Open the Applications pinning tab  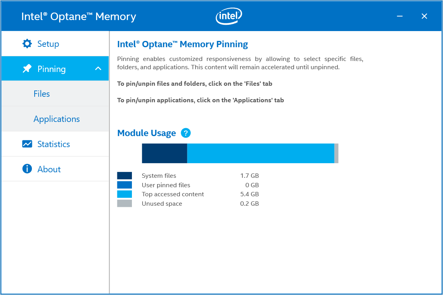(x=57, y=119)
